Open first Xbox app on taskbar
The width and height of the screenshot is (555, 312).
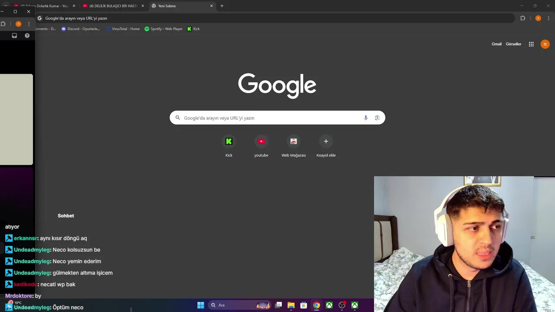tap(329, 305)
